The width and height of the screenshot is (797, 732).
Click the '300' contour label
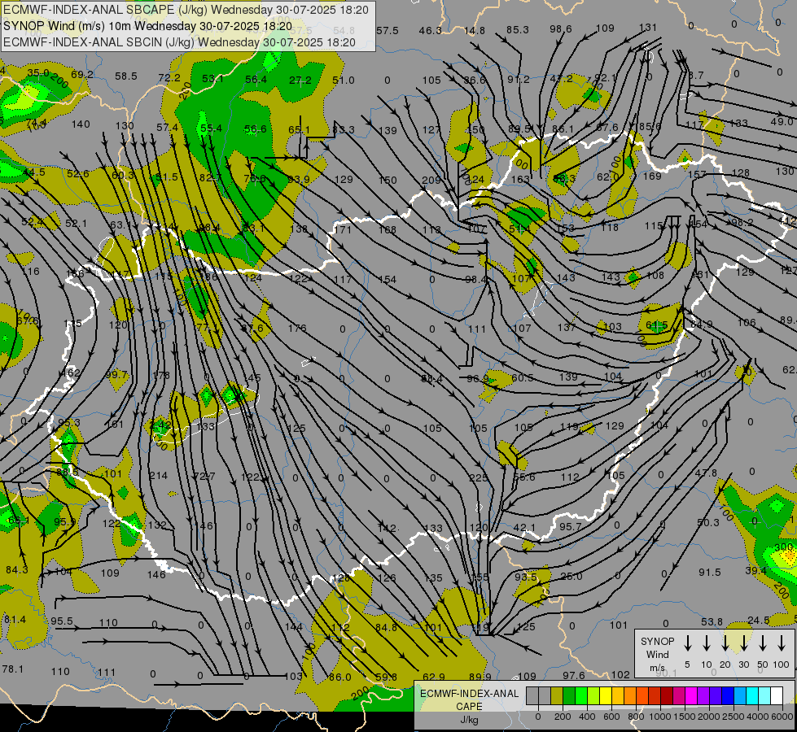coord(784,547)
